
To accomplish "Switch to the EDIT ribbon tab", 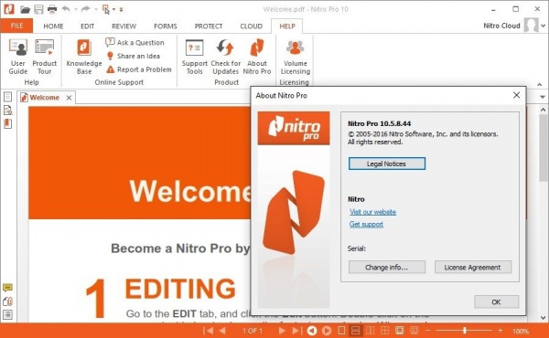I will (87, 26).
